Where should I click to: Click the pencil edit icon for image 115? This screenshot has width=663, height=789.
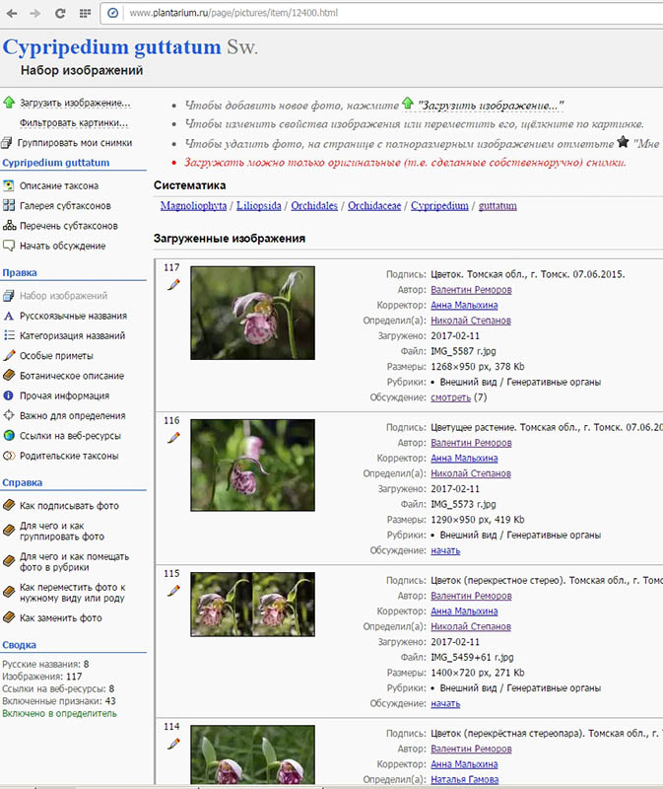point(174,590)
